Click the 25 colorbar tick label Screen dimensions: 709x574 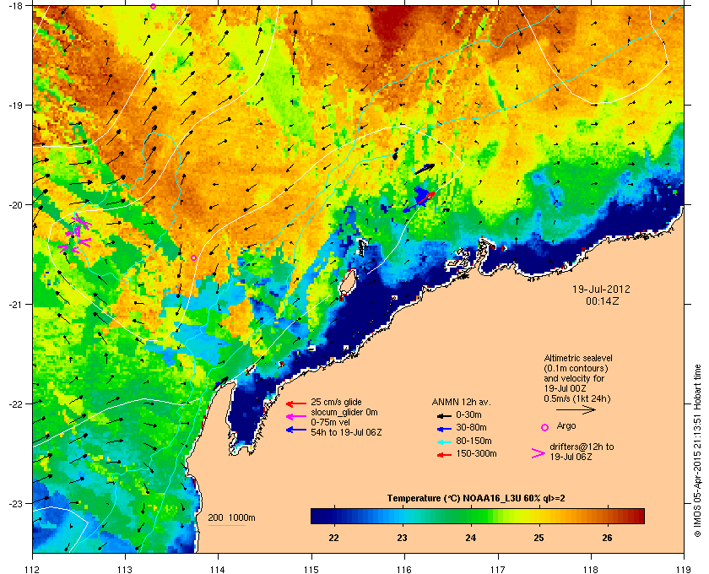click(x=539, y=538)
